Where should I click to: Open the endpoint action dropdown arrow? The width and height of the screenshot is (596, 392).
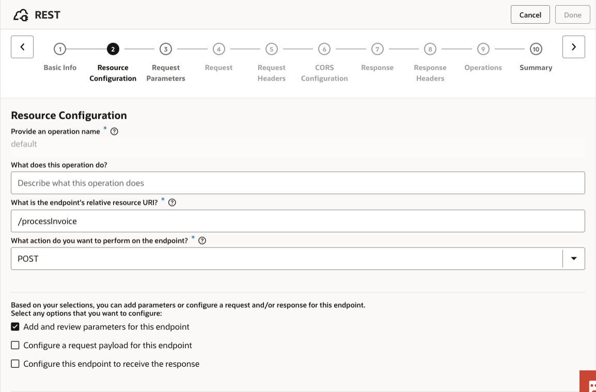574,259
